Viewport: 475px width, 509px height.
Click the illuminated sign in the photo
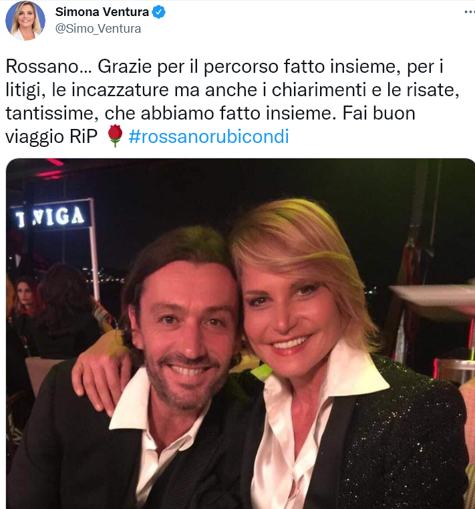[50, 216]
